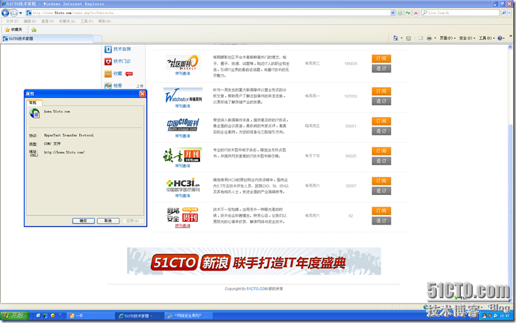Click 订阅 for the Watchstor row
Screen dimensions: 516x323
(381, 91)
